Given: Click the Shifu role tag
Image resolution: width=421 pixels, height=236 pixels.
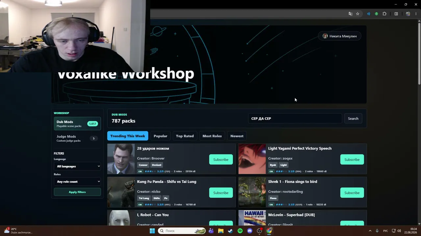Looking at the screenshot, I should click(x=157, y=198).
